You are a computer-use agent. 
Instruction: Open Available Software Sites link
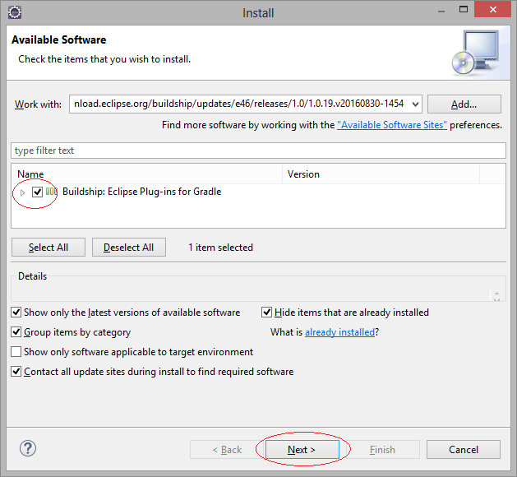392,125
